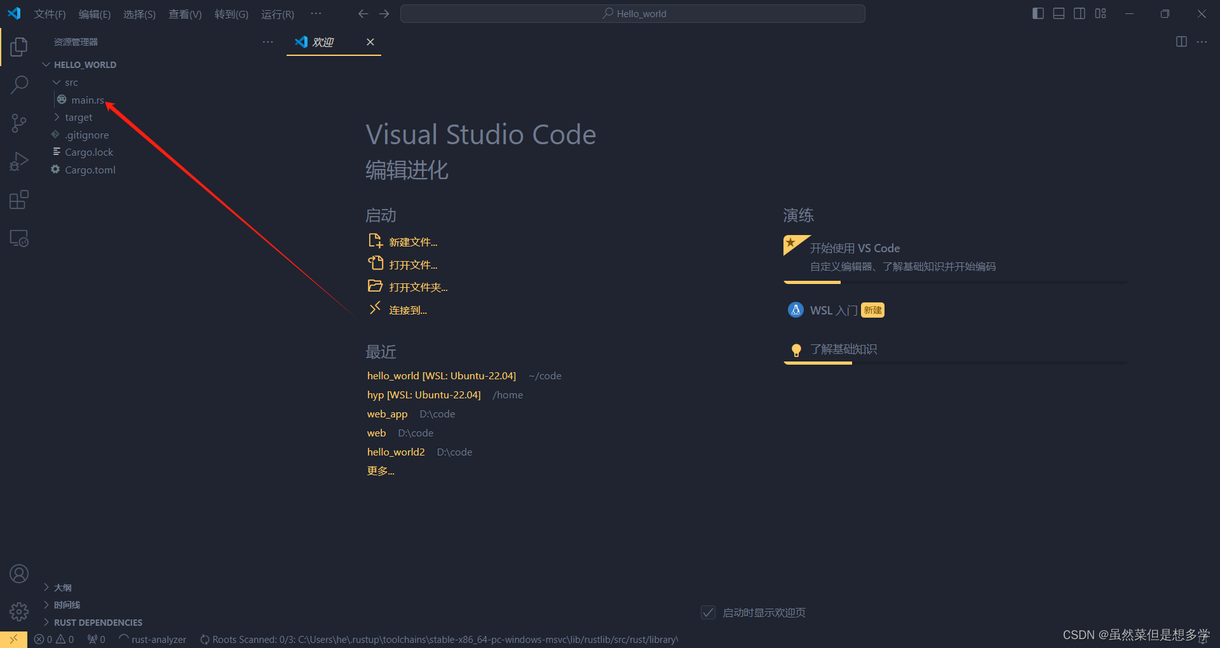This screenshot has width=1220, height=648.
Task: Open the Extensions view
Action: [x=19, y=199]
